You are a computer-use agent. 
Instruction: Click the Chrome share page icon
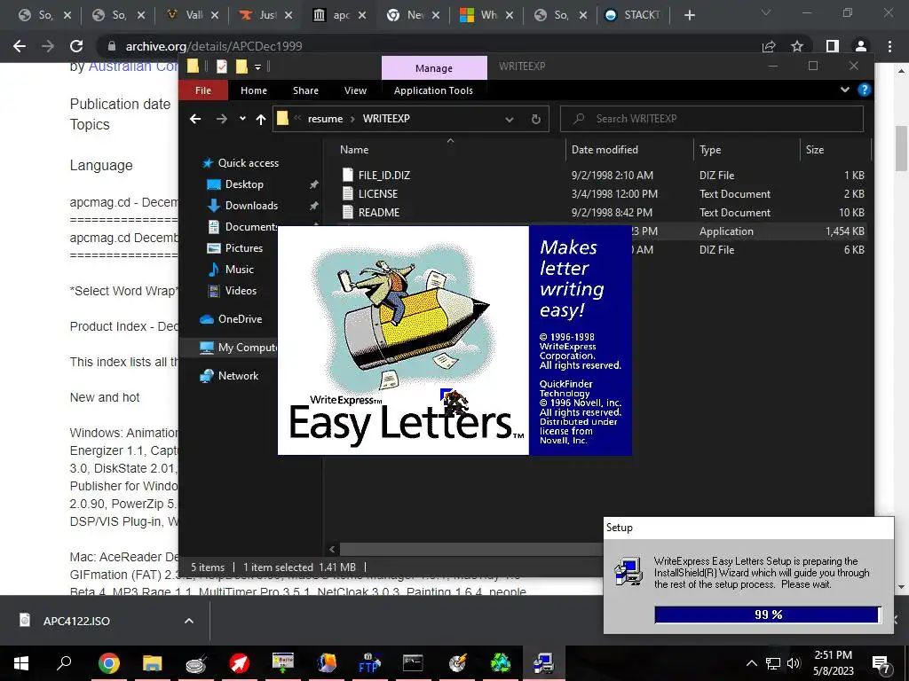(769, 46)
